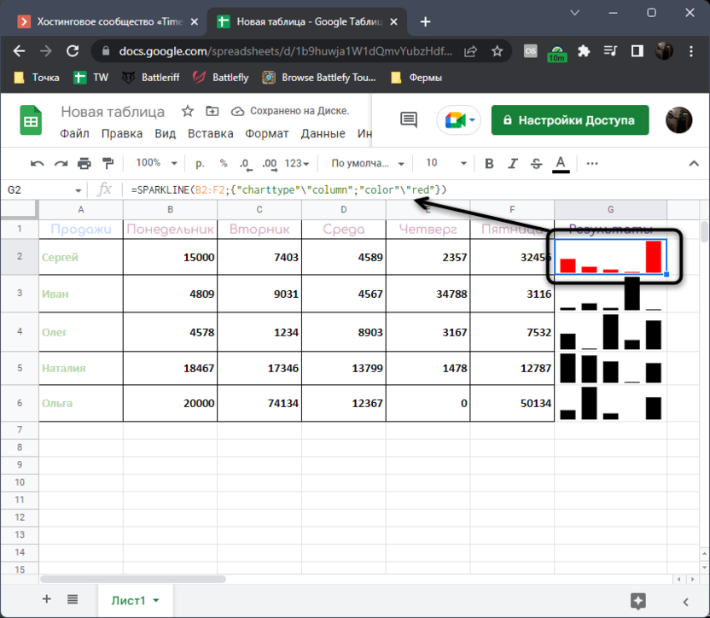Open the Формат menu

266,133
